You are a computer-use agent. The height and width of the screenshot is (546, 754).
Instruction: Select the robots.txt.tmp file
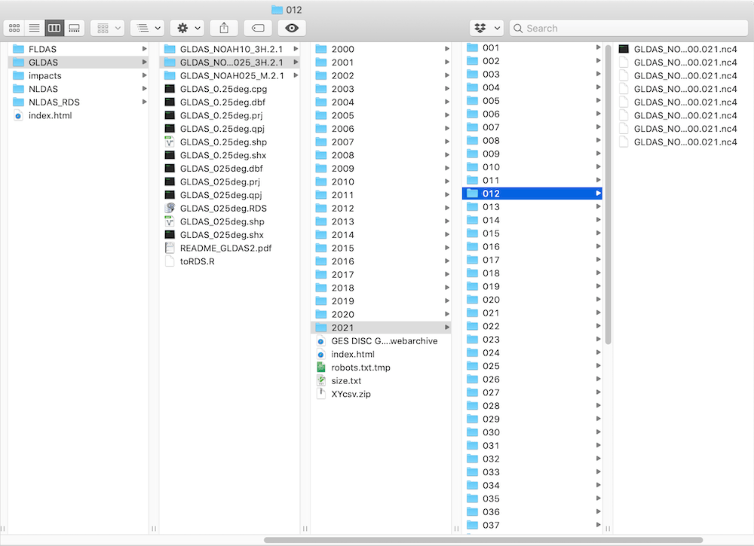(360, 368)
